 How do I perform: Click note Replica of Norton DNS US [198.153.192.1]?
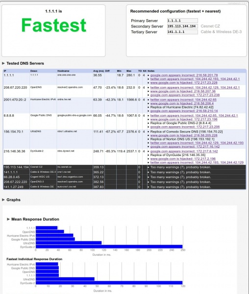(182, 139)
